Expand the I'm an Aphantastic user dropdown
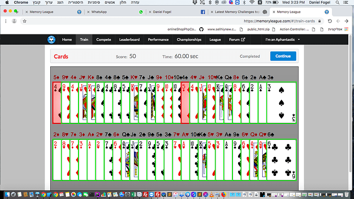354x199 pixels. [283, 40]
